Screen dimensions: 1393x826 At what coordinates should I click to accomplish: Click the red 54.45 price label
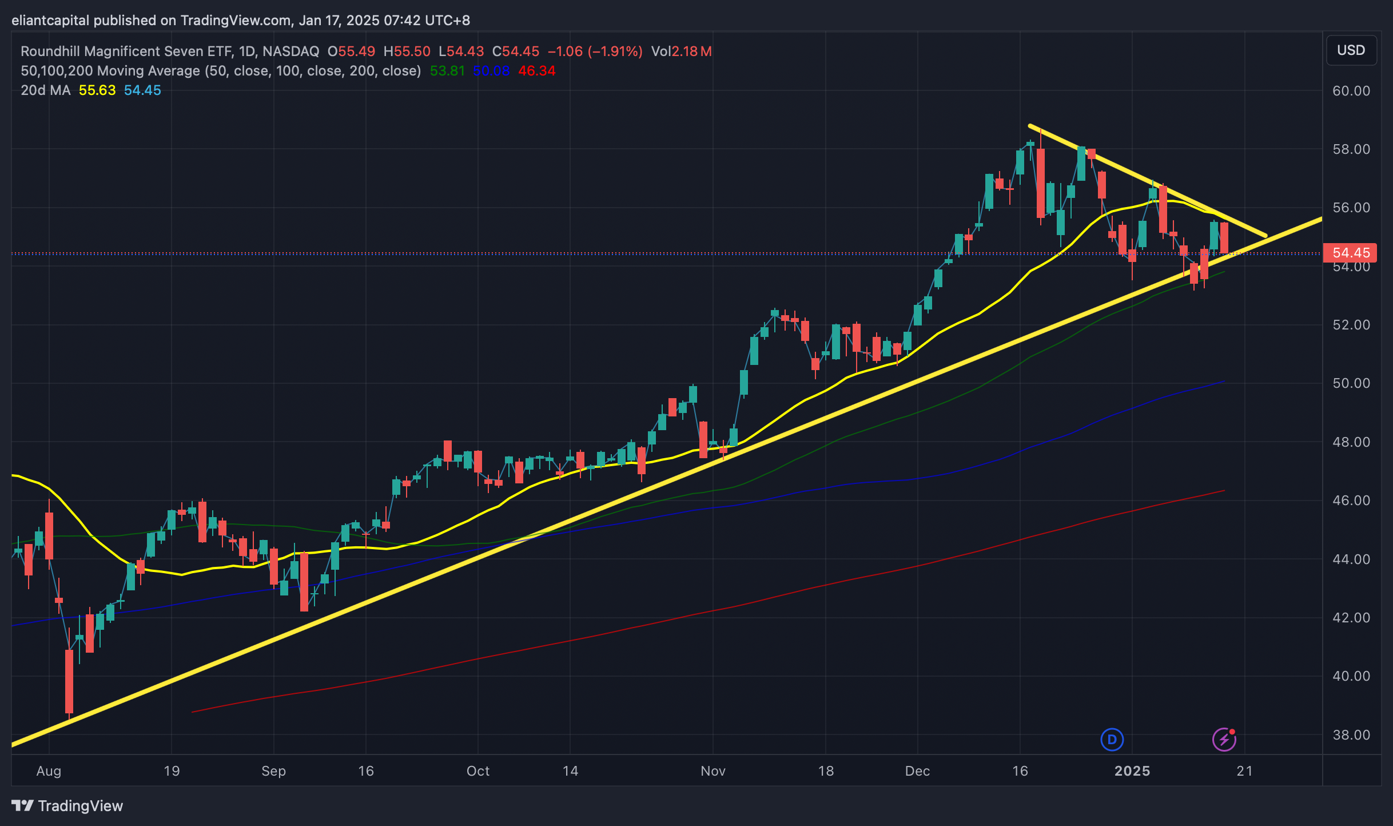1351,253
